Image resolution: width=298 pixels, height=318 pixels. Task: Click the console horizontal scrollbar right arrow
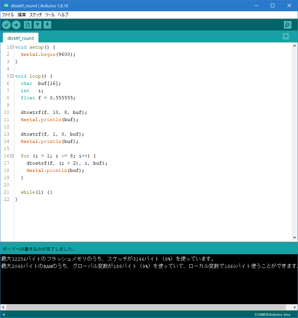pyautogui.click(x=294, y=307)
